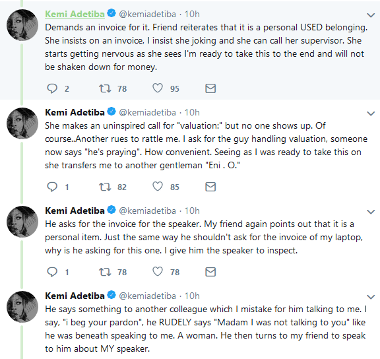Image resolution: width=380 pixels, height=359 pixels.
Task: Retweet the "invoice for the speaker" tweet
Action: click(105, 272)
